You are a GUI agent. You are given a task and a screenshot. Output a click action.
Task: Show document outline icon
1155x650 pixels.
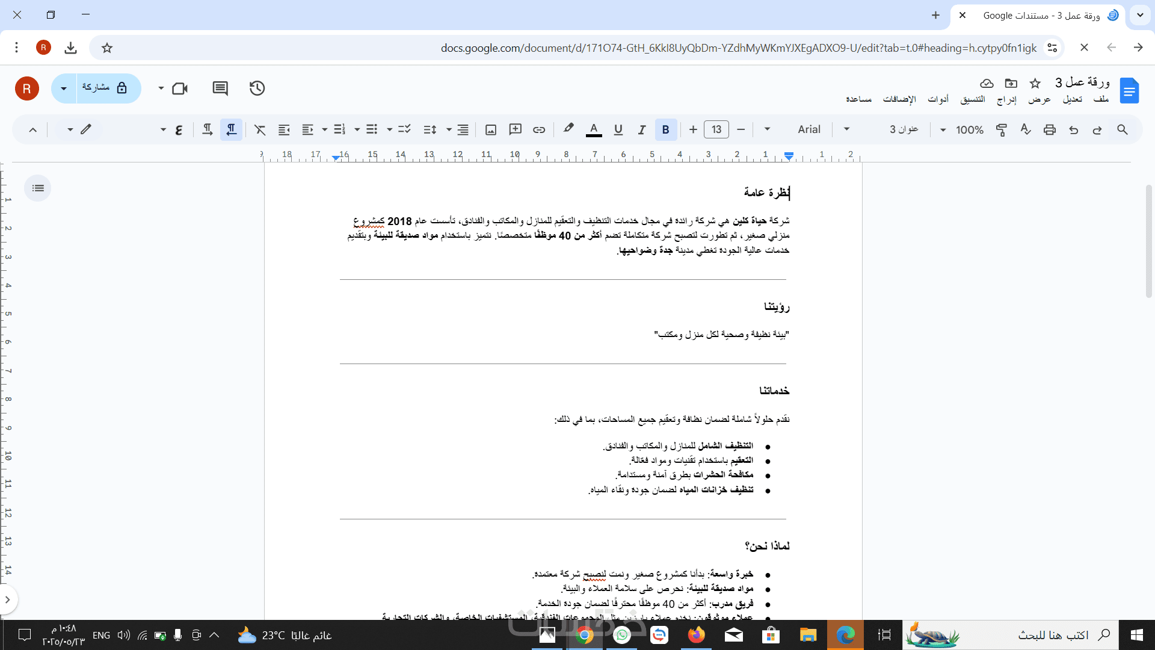pyautogui.click(x=38, y=188)
